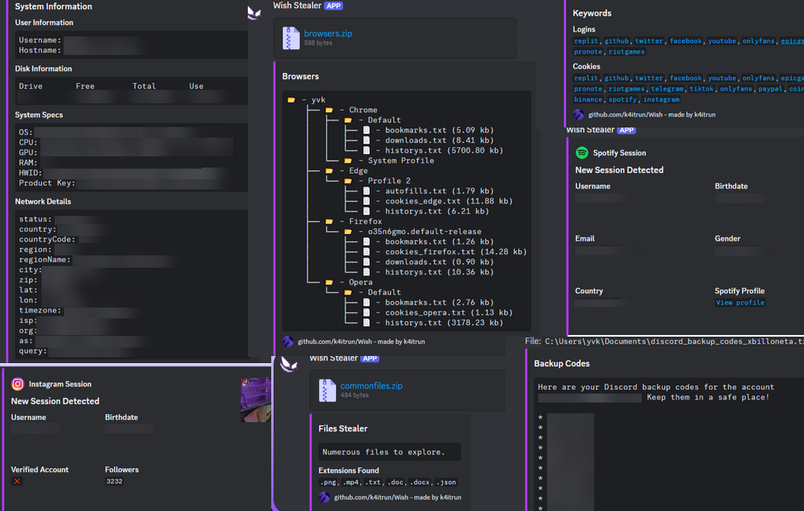Click the .json extension tag
Viewport: 804px width, 511px height.
pos(446,482)
